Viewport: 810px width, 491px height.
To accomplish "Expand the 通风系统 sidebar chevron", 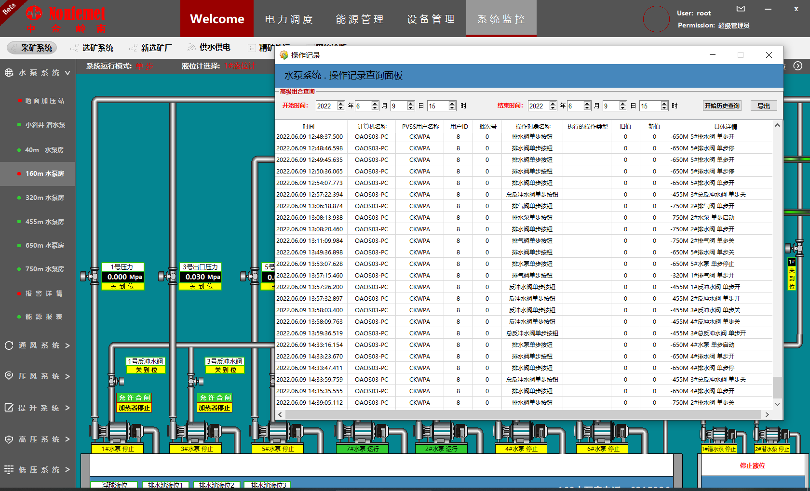I will coord(67,345).
